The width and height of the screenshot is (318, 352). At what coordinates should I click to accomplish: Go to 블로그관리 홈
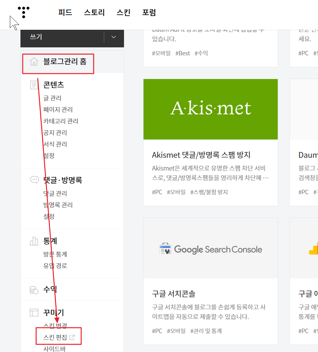pos(65,61)
